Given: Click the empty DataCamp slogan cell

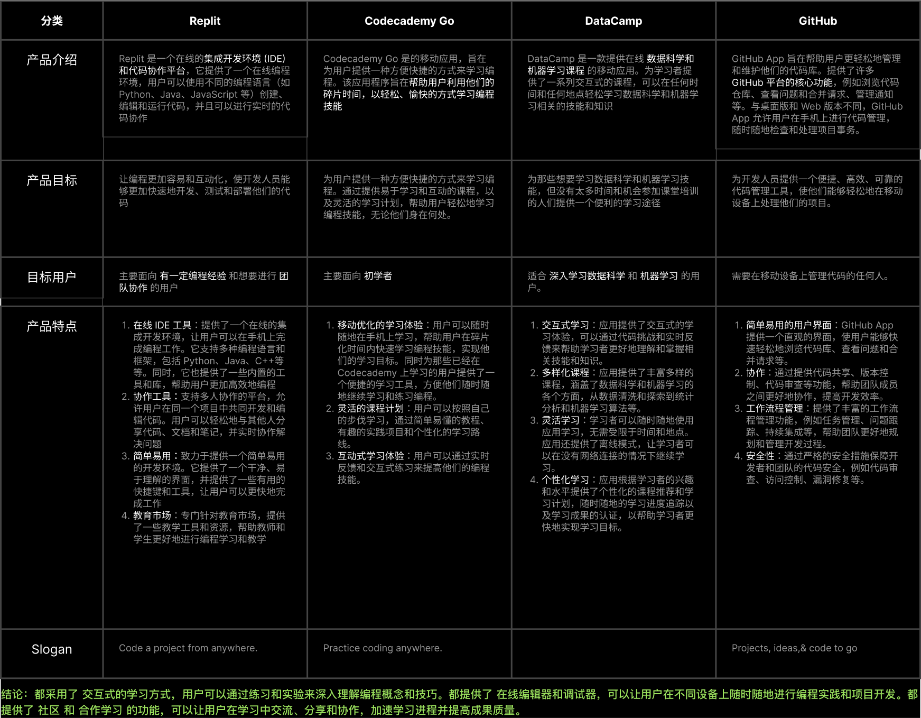Looking at the screenshot, I should point(613,653).
